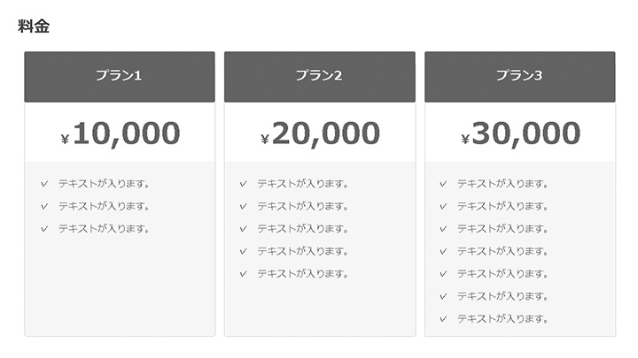Click the first checkmark icon under プラン2
Viewport: 638px width, 358px height.
[x=243, y=184]
